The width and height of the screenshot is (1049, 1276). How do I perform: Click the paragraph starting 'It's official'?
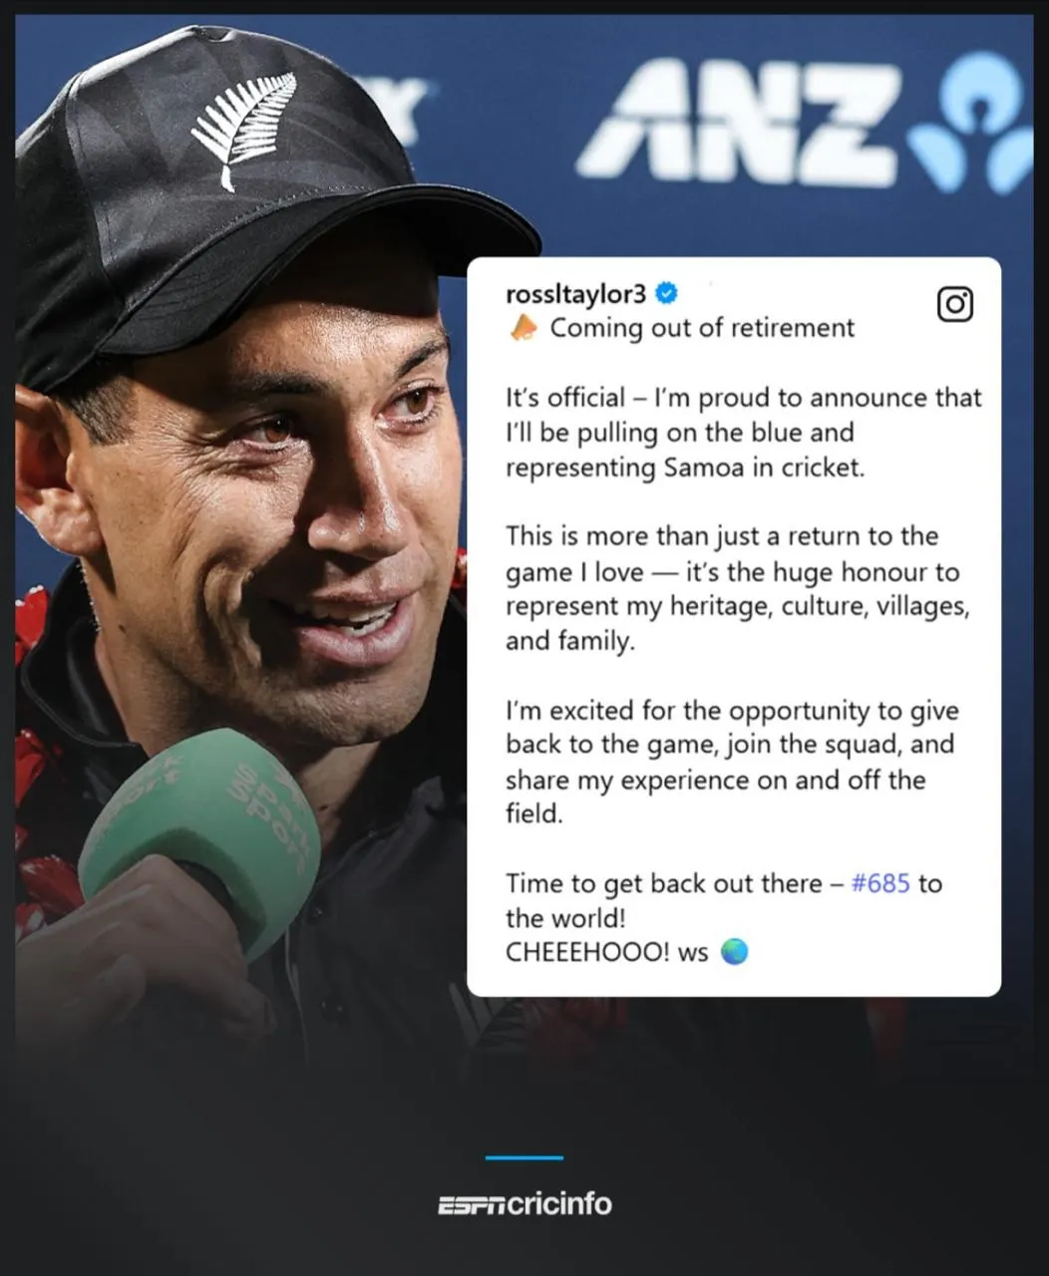pyautogui.click(x=743, y=433)
